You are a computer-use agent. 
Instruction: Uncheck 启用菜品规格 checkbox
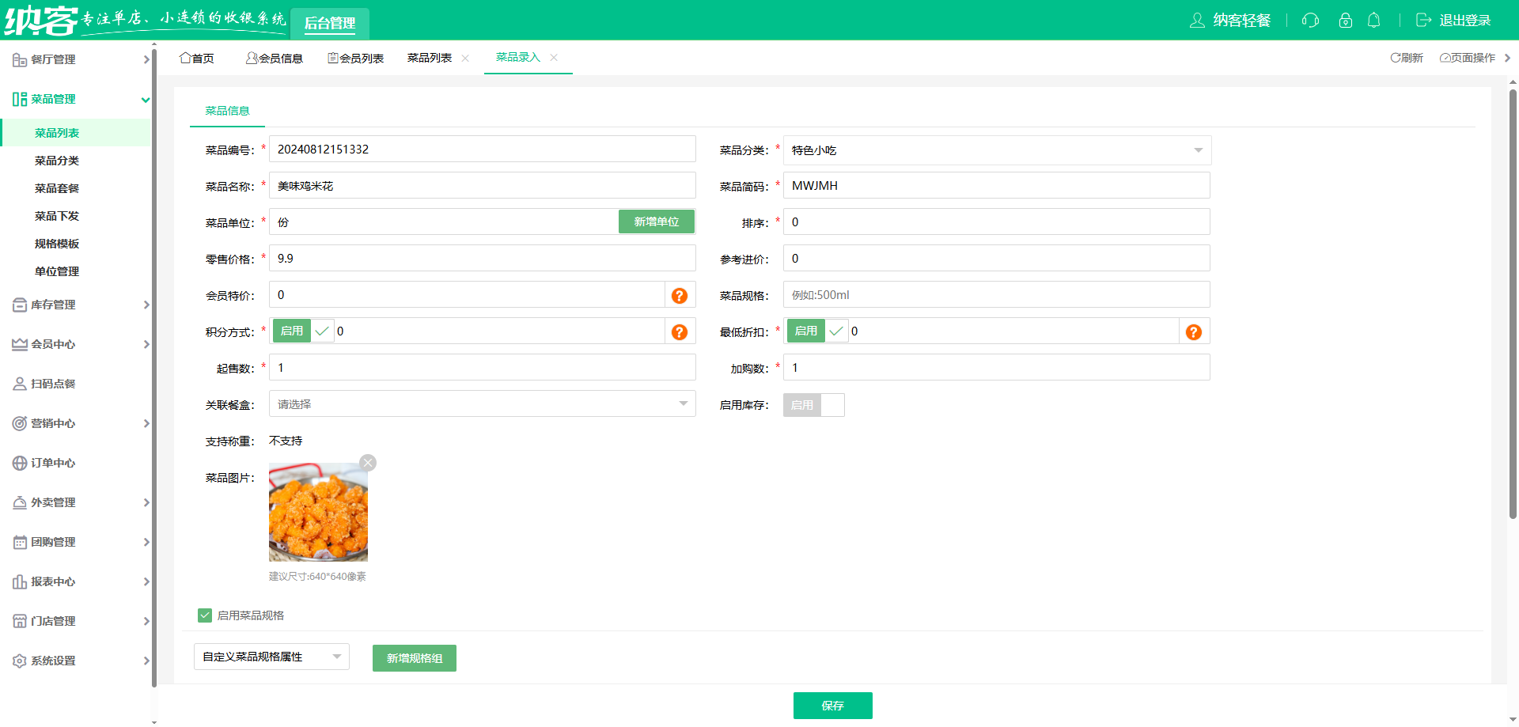click(205, 615)
